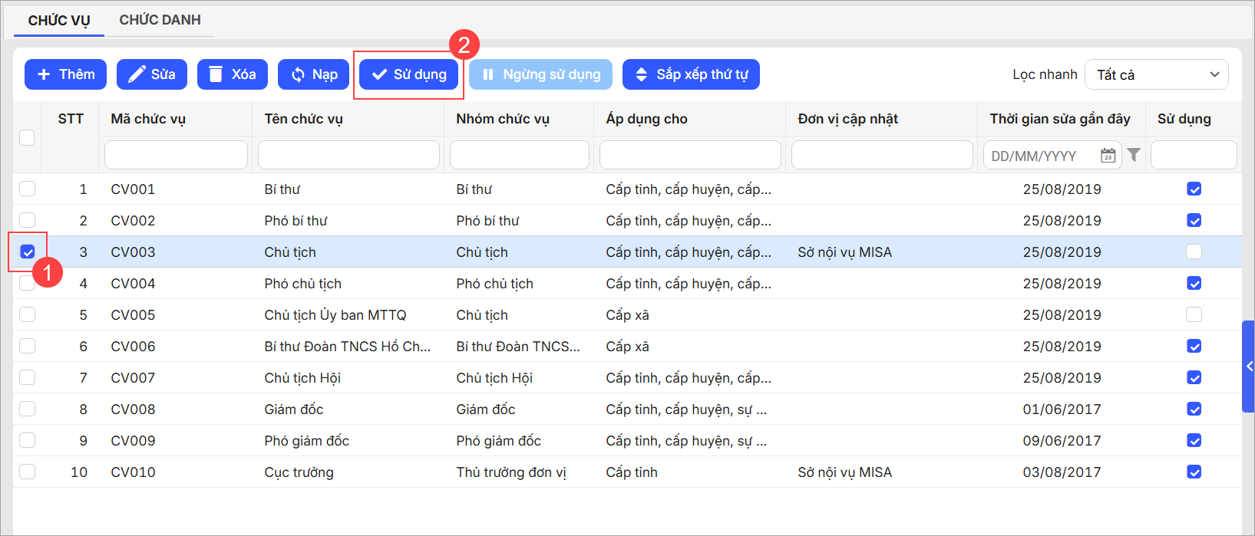Open the Lọc nhanh dropdown showing Tất cả
The width and height of the screenshot is (1255, 536).
click(x=1156, y=74)
